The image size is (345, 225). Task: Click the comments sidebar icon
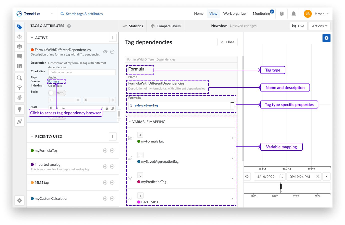19,56
